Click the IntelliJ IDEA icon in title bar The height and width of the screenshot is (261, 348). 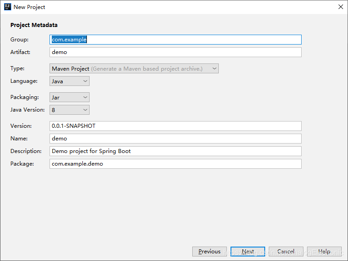(8, 7)
